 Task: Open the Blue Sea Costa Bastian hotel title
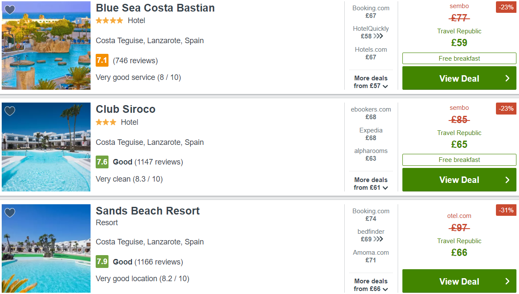tap(155, 8)
